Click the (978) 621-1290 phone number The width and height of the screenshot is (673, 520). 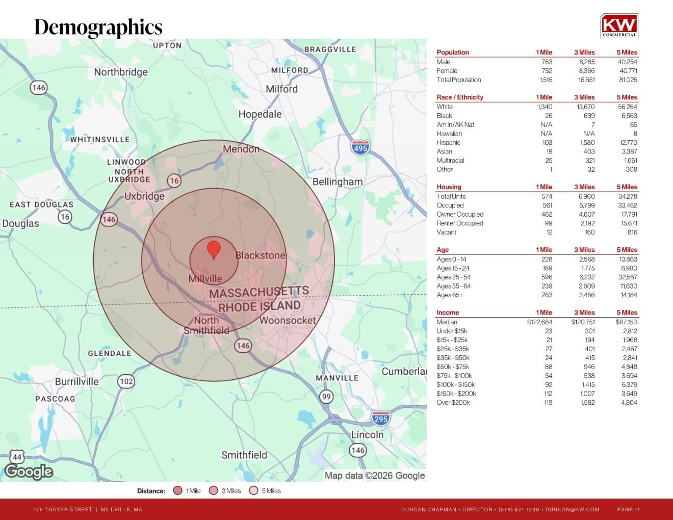click(x=519, y=509)
